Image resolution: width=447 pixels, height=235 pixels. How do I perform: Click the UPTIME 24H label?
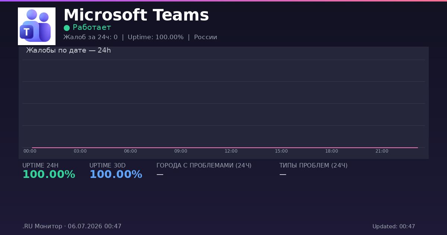[40, 166]
